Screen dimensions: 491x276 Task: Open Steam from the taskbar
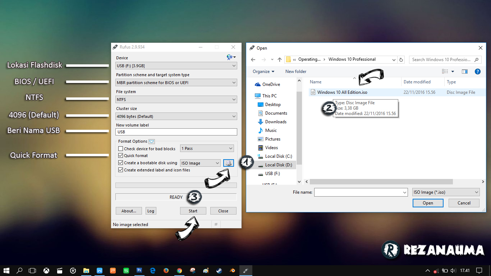tap(219, 271)
